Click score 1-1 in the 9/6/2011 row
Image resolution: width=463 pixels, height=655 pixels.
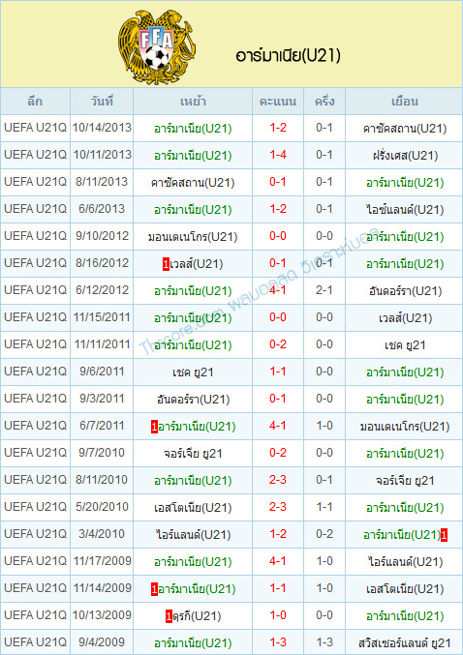coord(278,371)
